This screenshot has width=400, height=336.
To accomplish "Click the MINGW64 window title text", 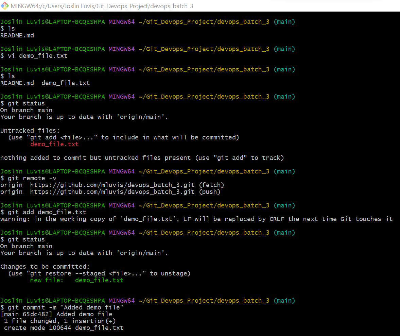I will (x=102, y=6).
